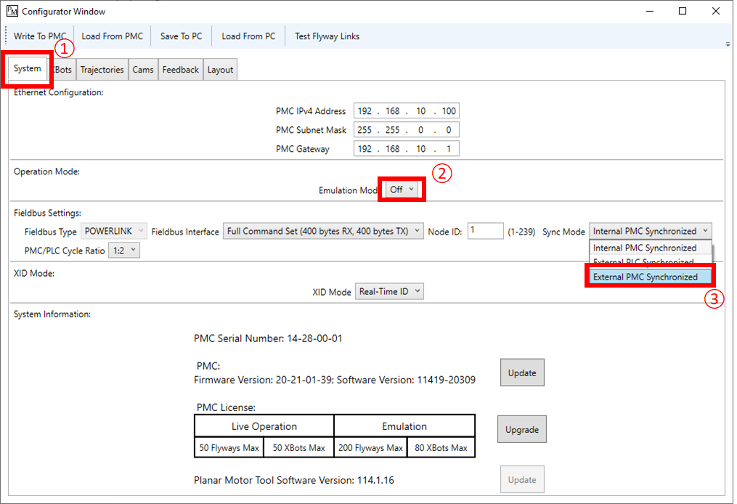The width and height of the screenshot is (737, 504).
Task: Open the Trajectories tab
Action: pyautogui.click(x=102, y=70)
